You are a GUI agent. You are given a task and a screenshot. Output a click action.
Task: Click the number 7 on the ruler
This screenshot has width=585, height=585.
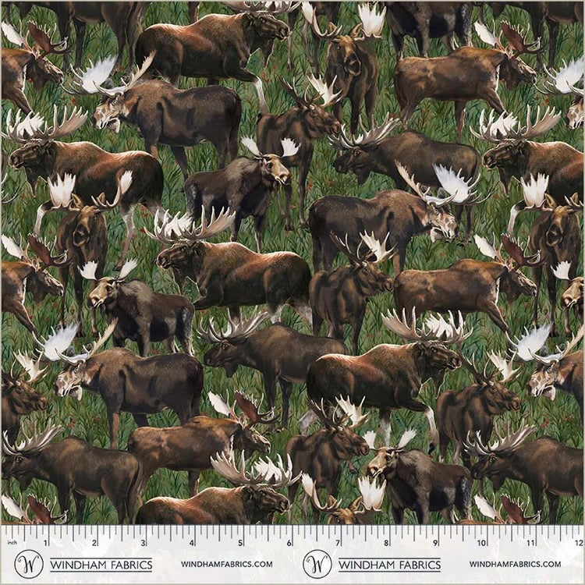click(x=338, y=542)
